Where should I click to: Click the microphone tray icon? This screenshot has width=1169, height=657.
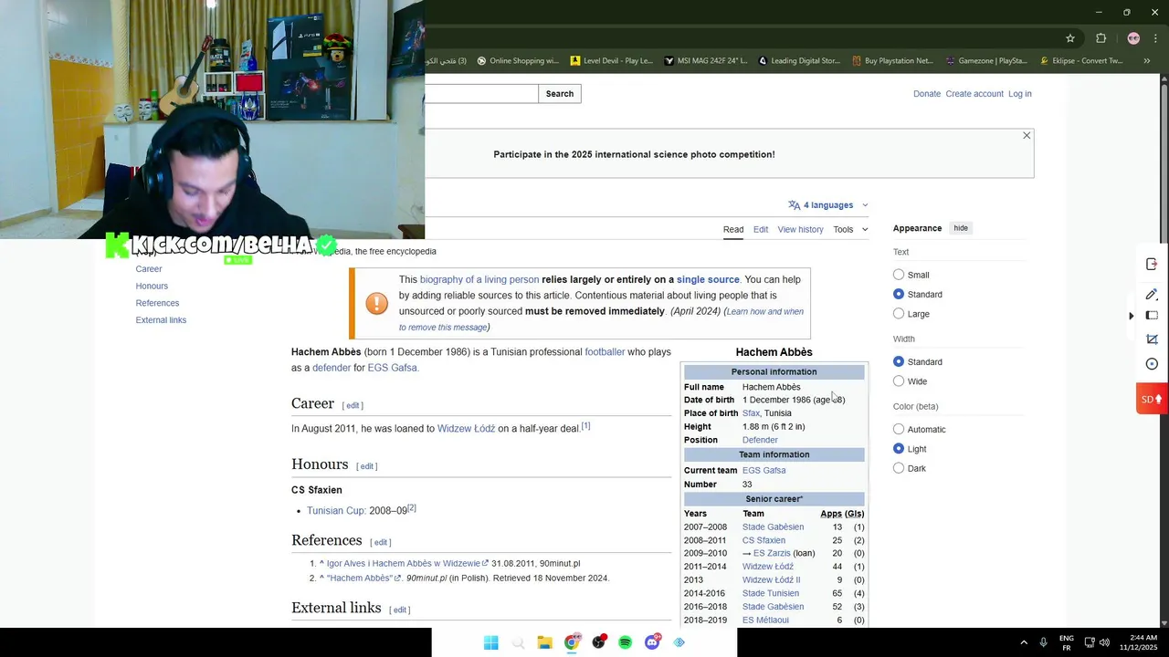[1043, 642]
